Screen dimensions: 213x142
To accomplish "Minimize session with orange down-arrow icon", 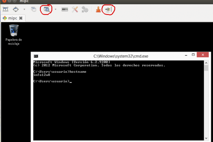I will pyautogui.click(x=98, y=9).
